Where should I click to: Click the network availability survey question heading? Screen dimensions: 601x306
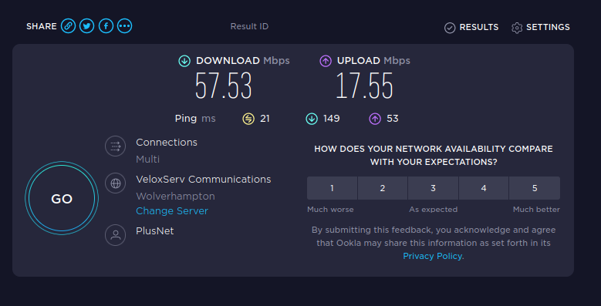(434, 156)
